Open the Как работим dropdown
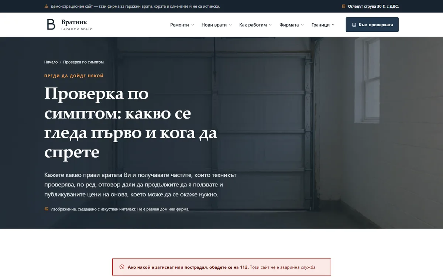The width and height of the screenshot is (443, 277). point(255,25)
